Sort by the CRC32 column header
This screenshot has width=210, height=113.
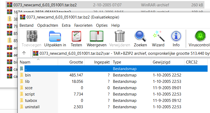coord(196,62)
